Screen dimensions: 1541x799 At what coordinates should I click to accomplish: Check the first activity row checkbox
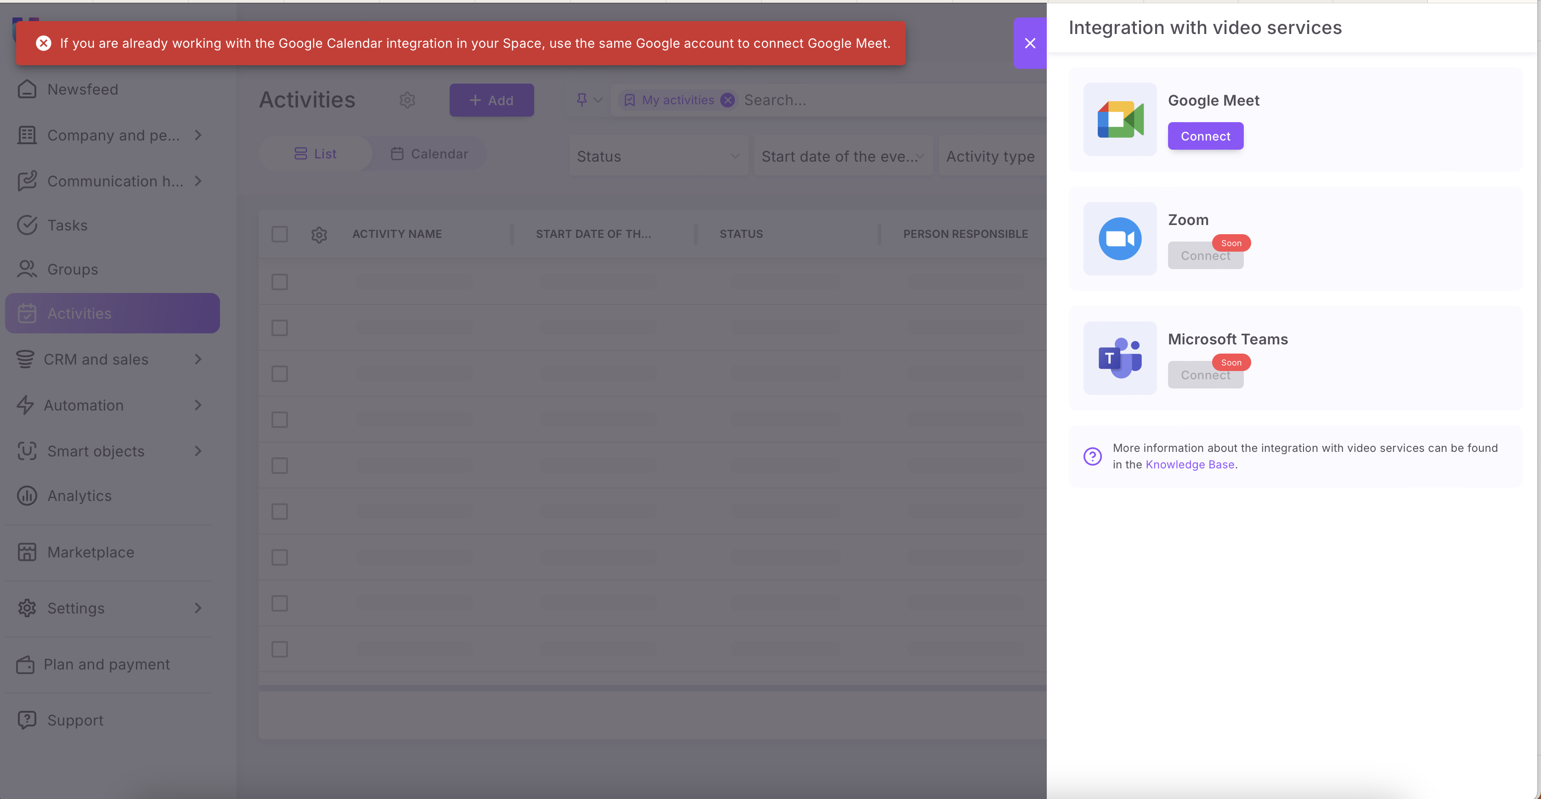(279, 281)
